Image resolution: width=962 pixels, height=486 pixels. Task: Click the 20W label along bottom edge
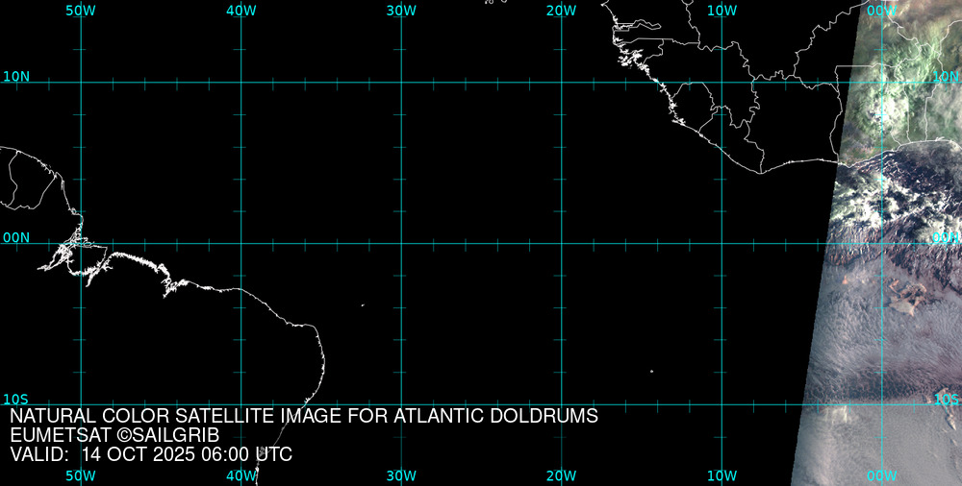tap(561, 475)
